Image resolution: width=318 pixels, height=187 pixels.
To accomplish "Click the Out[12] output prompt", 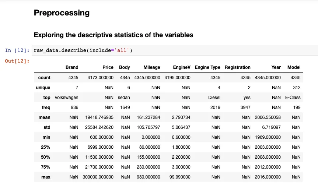I will tap(17, 60).
